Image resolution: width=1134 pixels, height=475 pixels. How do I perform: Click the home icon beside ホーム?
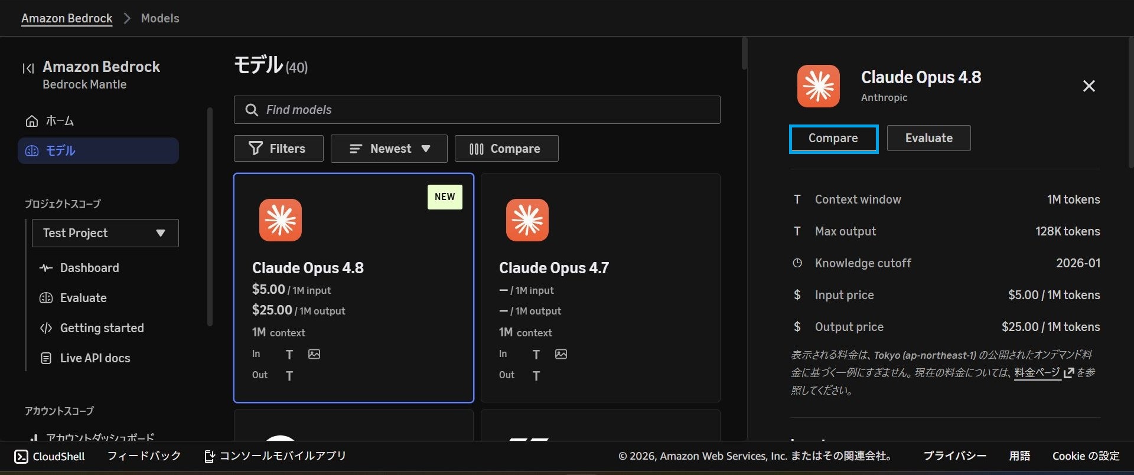(32, 121)
